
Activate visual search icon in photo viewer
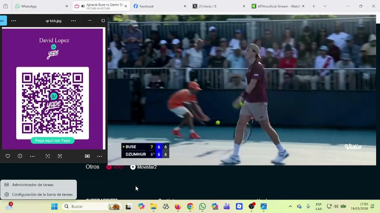[48, 156]
